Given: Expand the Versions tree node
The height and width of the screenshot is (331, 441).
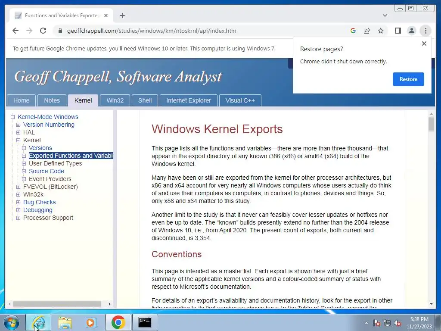Looking at the screenshot, I should [x=24, y=148].
